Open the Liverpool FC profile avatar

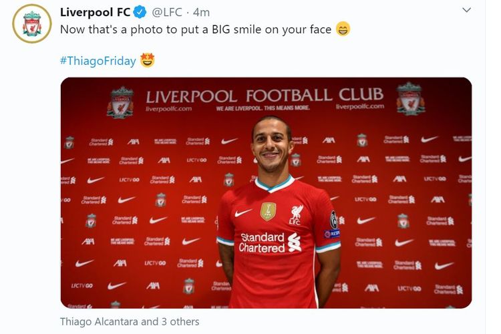tap(32, 23)
